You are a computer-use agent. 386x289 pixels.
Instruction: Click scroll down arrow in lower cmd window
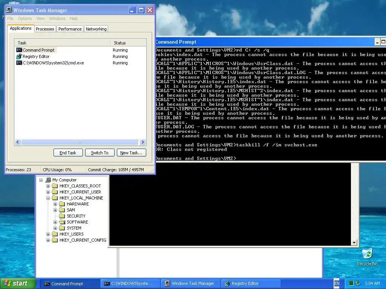click(x=354, y=243)
